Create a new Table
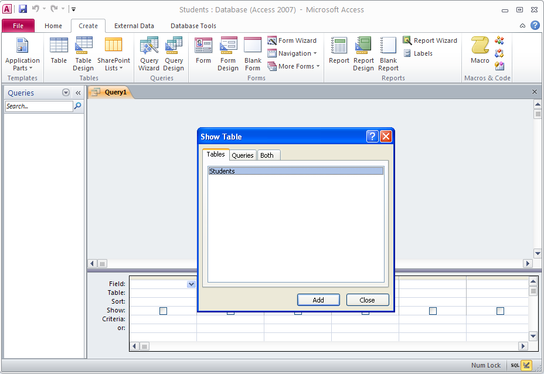The width and height of the screenshot is (544, 374). point(59,50)
